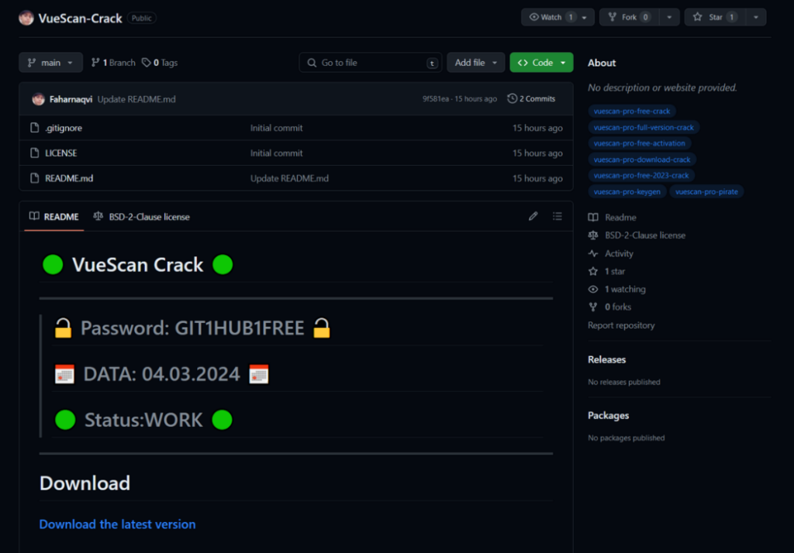Screen dimensions: 794x553
Task: Expand the Add file dropdown
Action: point(475,63)
